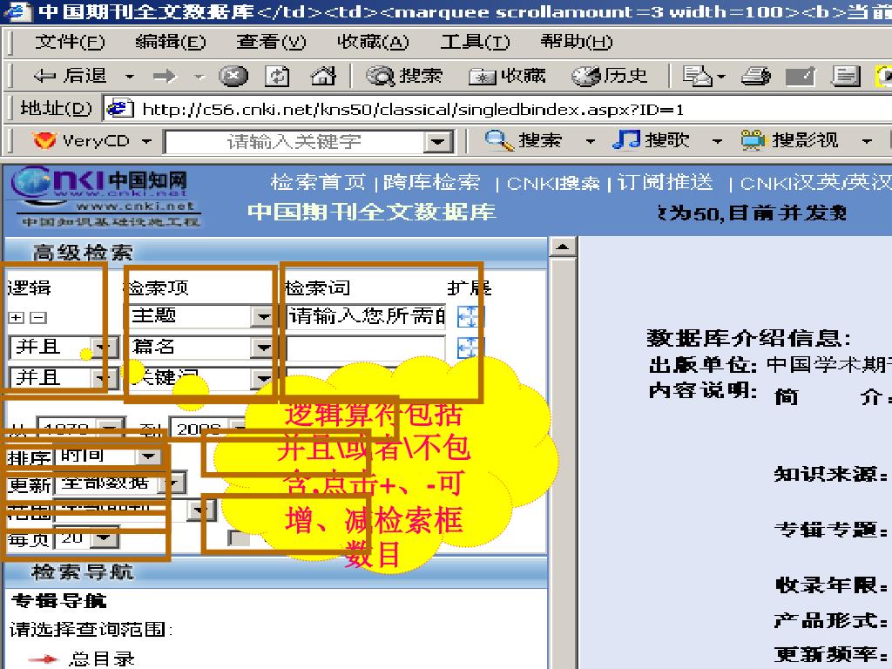Open the VeryCD keyword dropdown

(x=438, y=141)
